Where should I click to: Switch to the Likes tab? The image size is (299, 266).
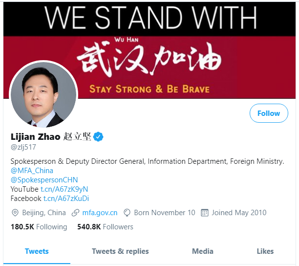265,251
